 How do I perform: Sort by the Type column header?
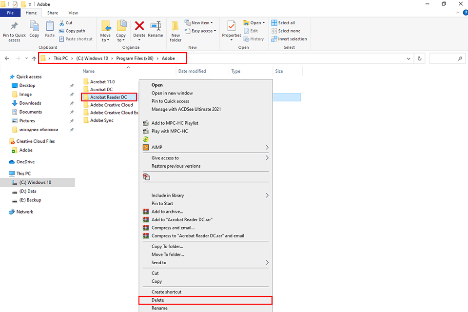[236, 71]
